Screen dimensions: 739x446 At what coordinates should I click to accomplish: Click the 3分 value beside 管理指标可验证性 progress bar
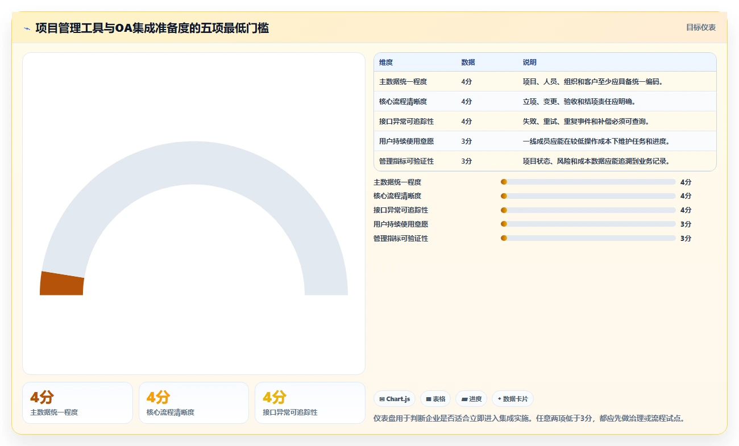686,239
